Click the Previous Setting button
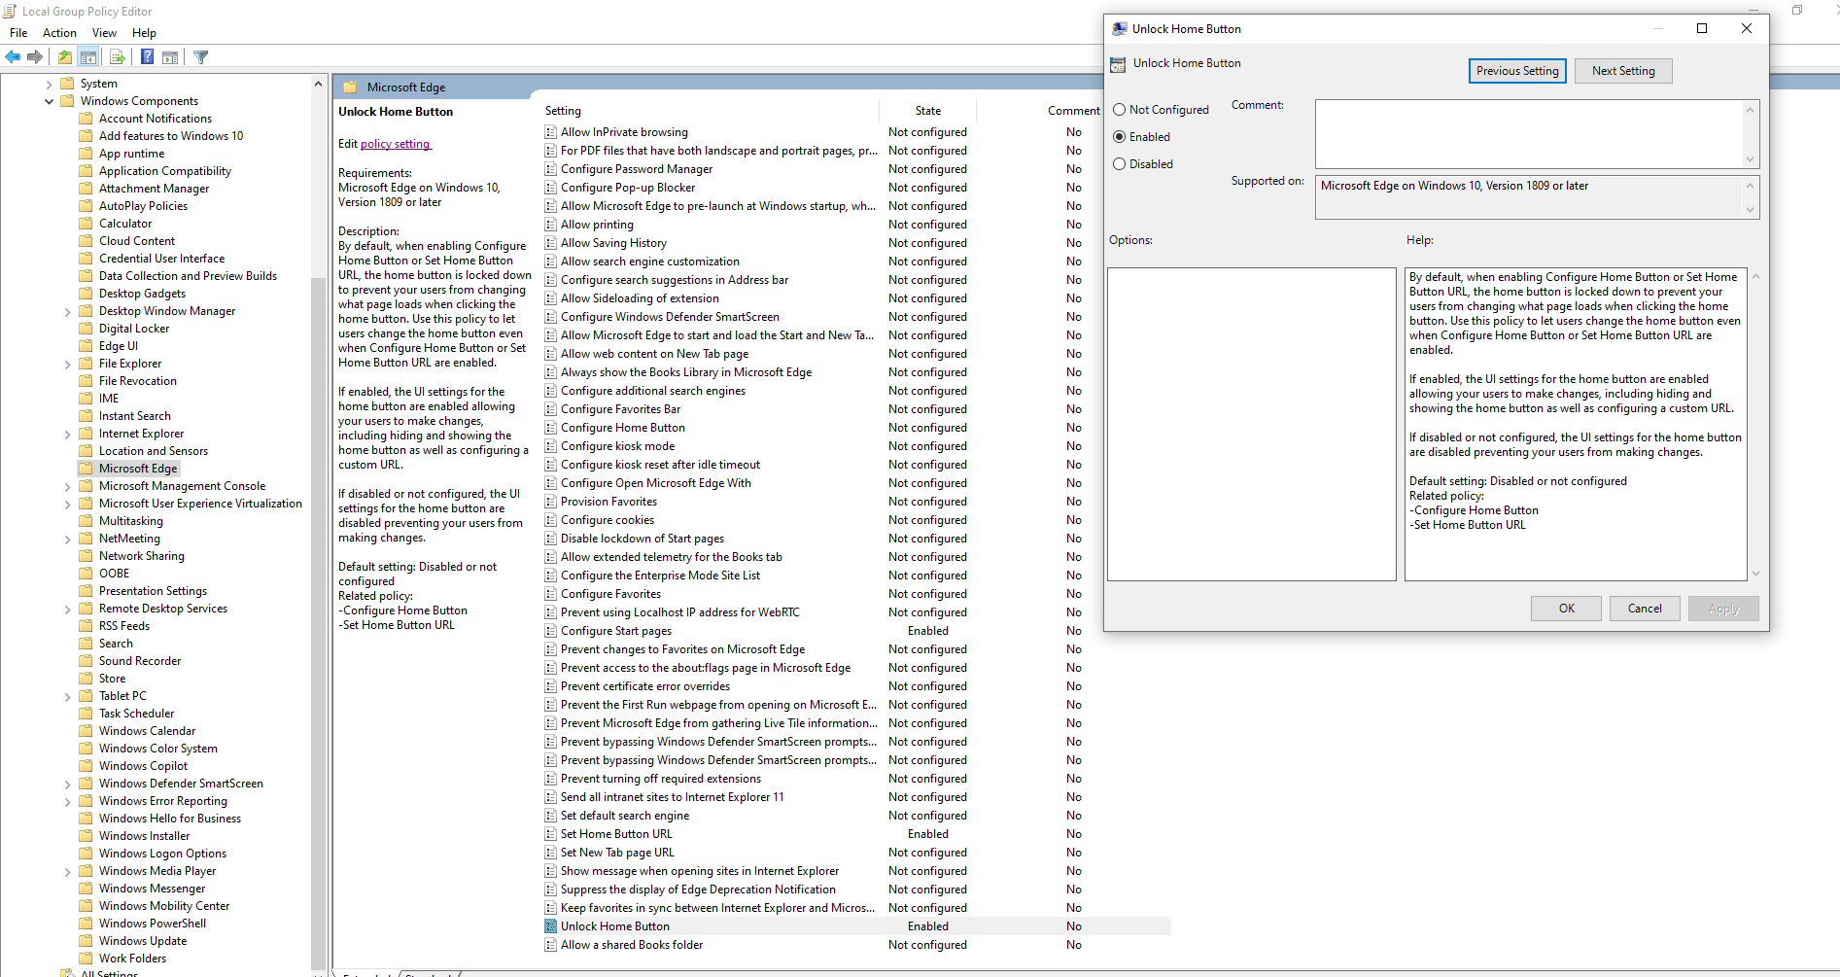The width and height of the screenshot is (1840, 977). point(1517,71)
